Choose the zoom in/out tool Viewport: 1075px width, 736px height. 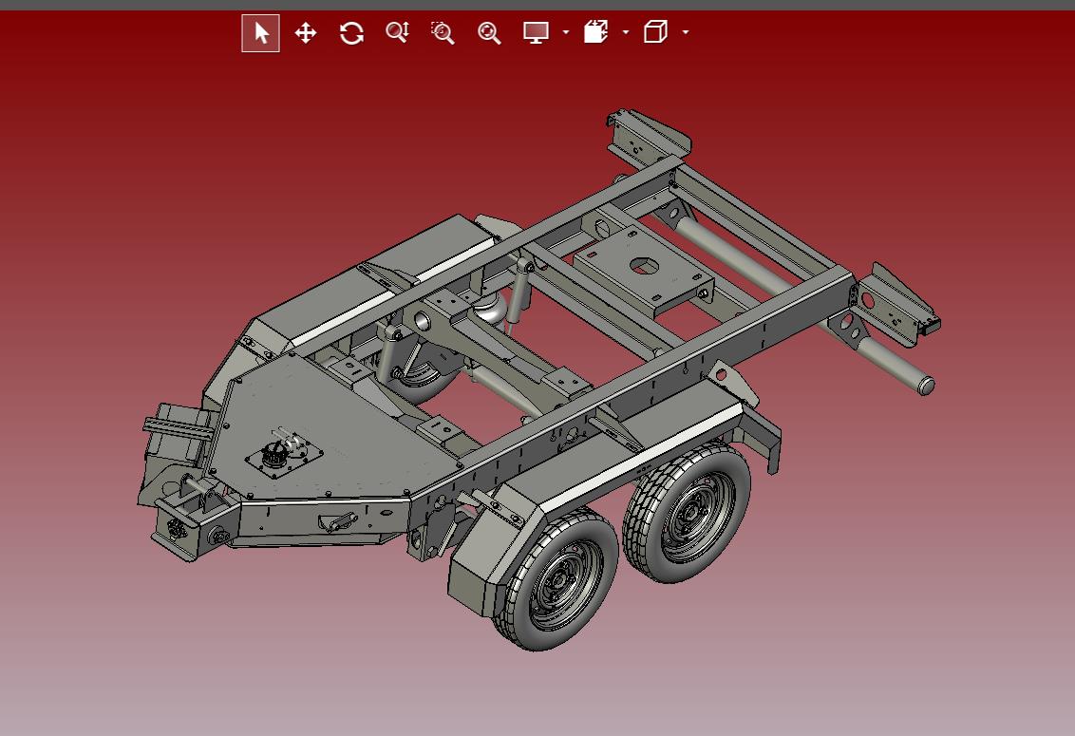tap(398, 32)
